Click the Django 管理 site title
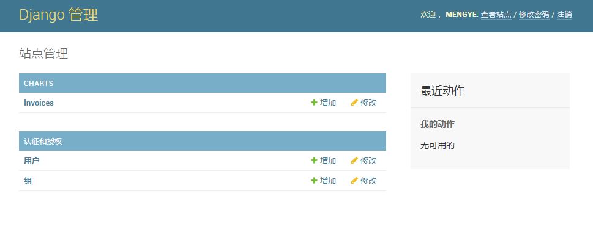Image resolution: width=593 pixels, height=227 pixels. [59, 15]
